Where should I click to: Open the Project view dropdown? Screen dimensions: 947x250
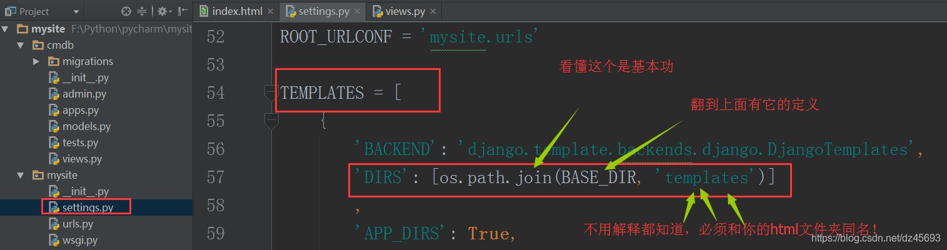pos(76,11)
